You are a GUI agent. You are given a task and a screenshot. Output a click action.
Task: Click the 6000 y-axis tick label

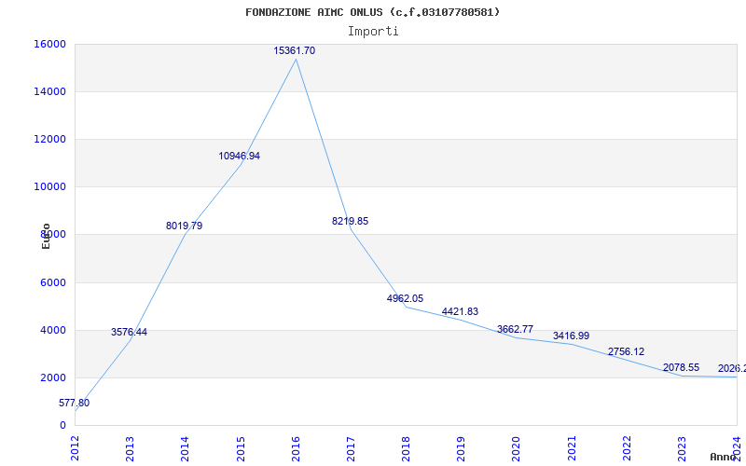(53, 283)
